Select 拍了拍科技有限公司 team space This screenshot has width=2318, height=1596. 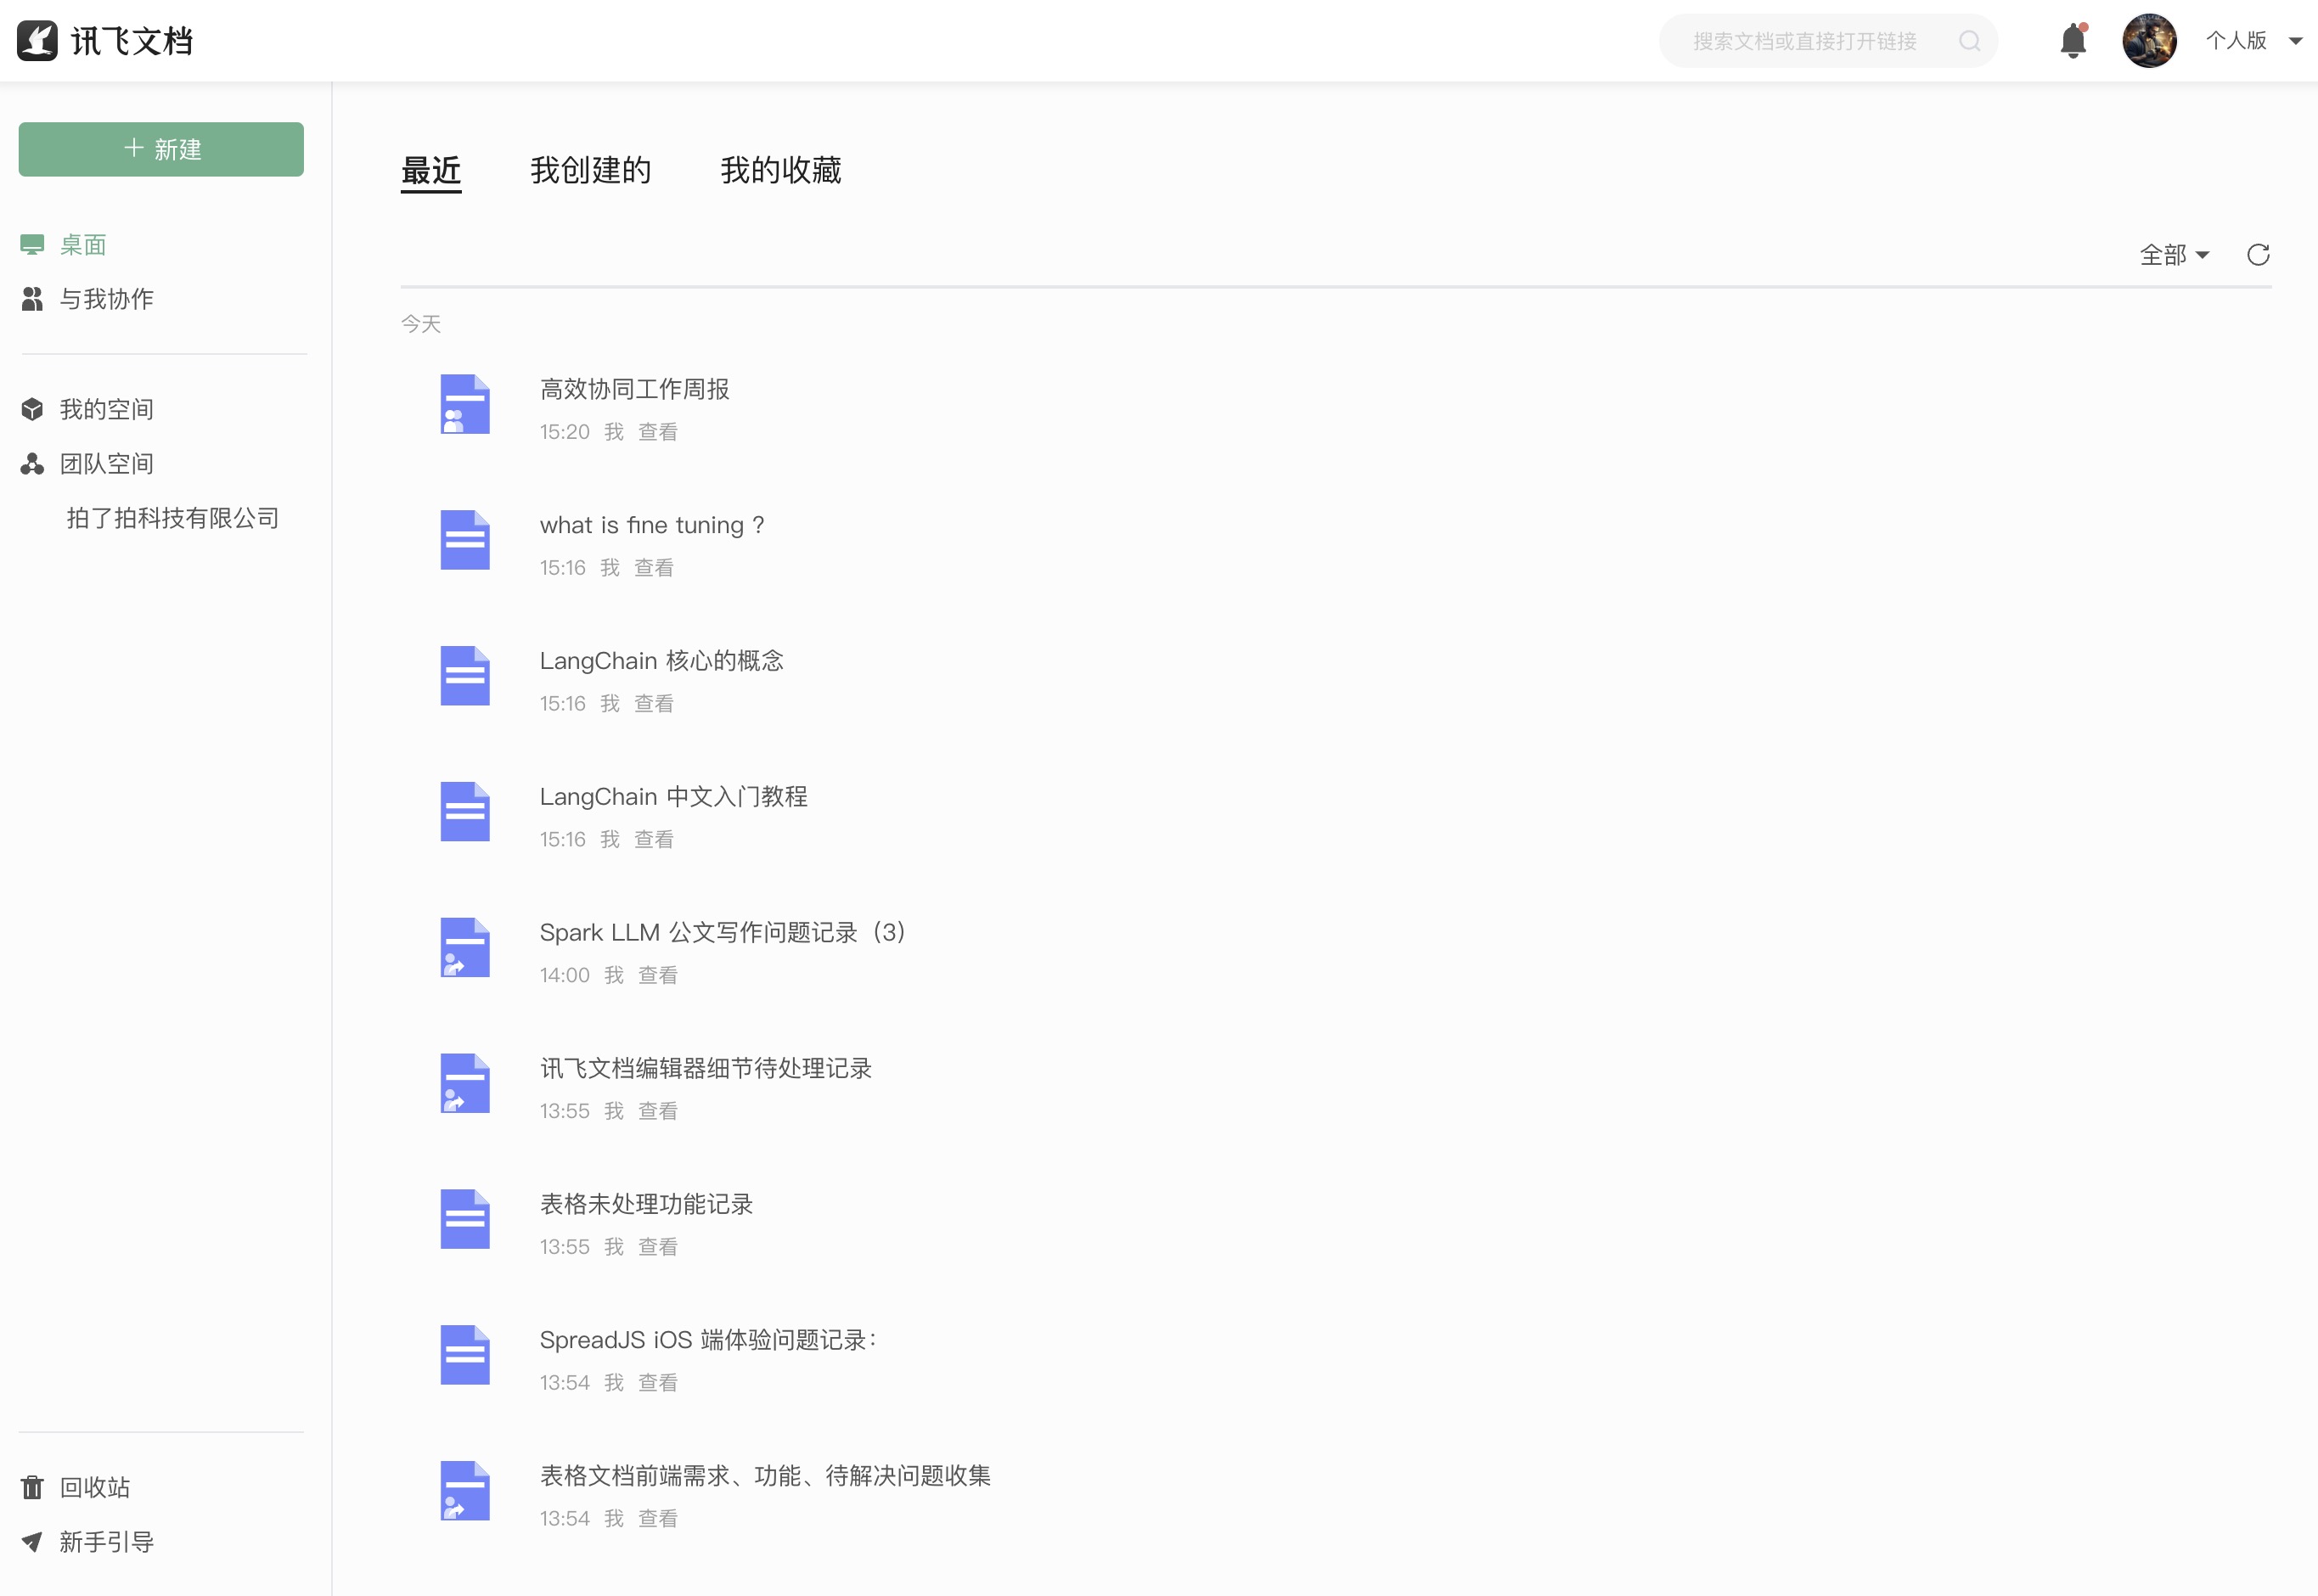coord(172,518)
